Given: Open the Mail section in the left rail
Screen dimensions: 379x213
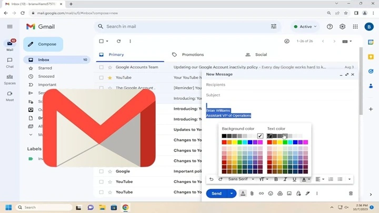Looking at the screenshot, I should pos(9,46).
